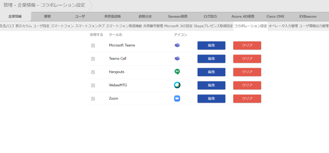
Task: Open the 部署 tab
Action: [x=47, y=17]
